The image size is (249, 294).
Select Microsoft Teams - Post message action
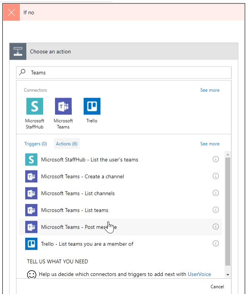(x=79, y=227)
